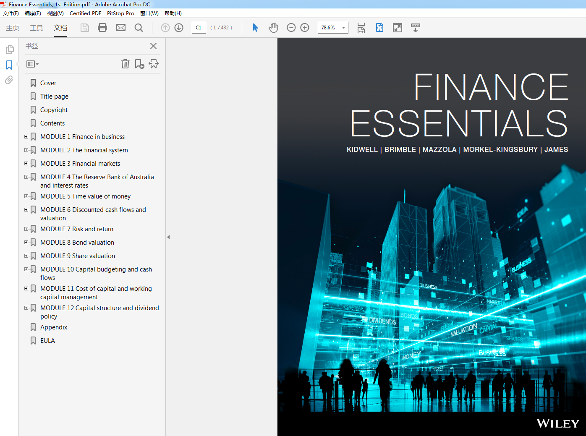Expand MODULE 9 Share valuation

pyautogui.click(x=26, y=256)
